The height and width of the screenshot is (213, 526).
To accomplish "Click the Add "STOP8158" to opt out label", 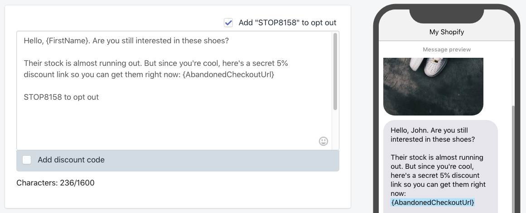I will [x=287, y=23].
